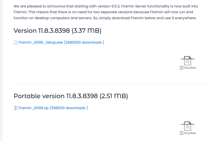Click the 588000 downloads count text
Image resolution: width=217 pixels, height=141 pixels.
click(69, 108)
